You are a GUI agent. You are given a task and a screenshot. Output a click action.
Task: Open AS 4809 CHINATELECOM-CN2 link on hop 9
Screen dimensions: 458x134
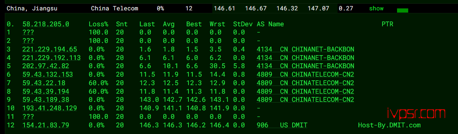(305, 100)
